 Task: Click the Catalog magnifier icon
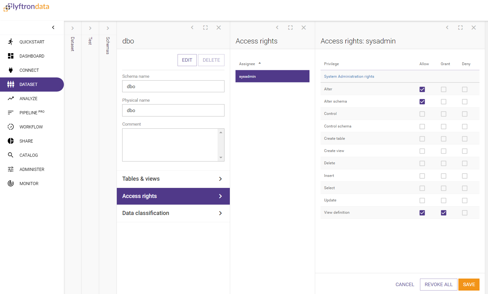pyautogui.click(x=11, y=155)
